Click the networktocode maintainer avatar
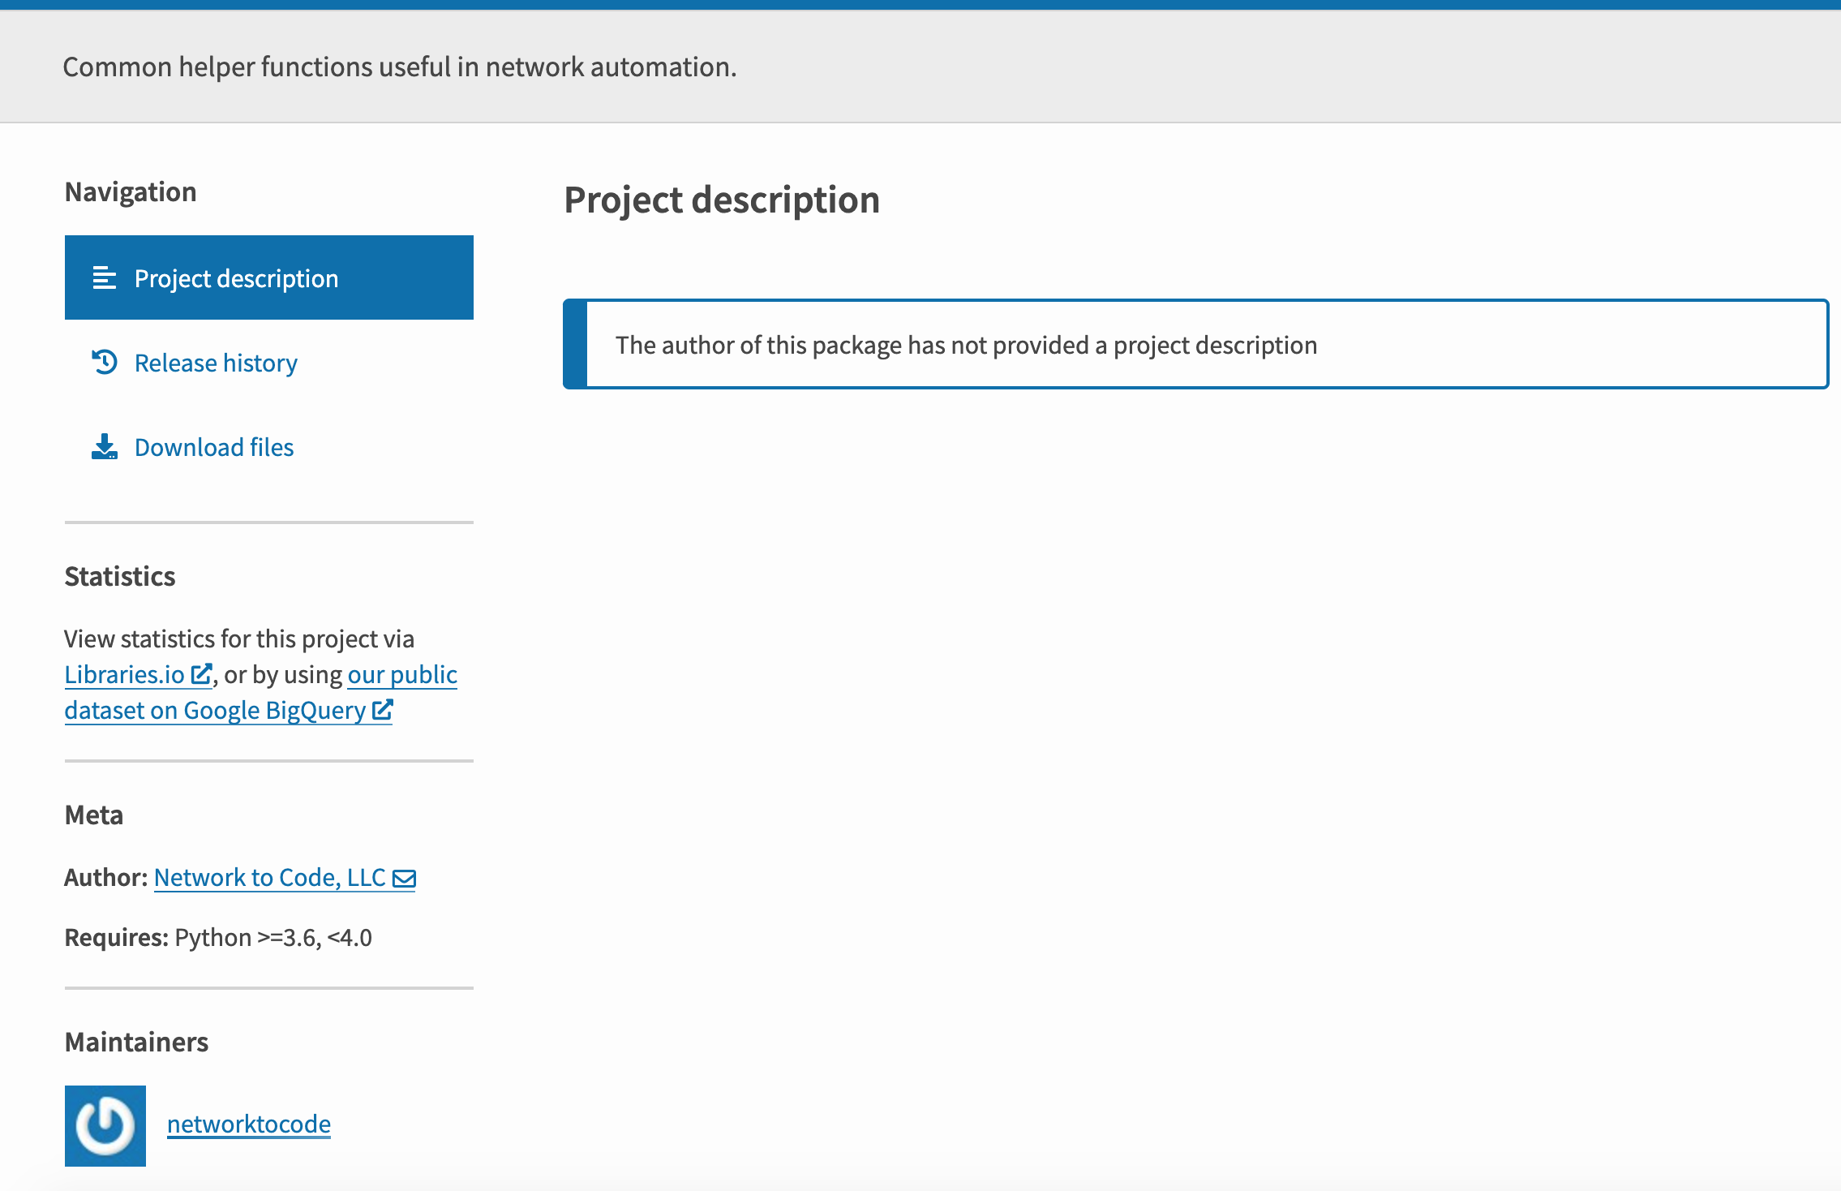 105,1125
